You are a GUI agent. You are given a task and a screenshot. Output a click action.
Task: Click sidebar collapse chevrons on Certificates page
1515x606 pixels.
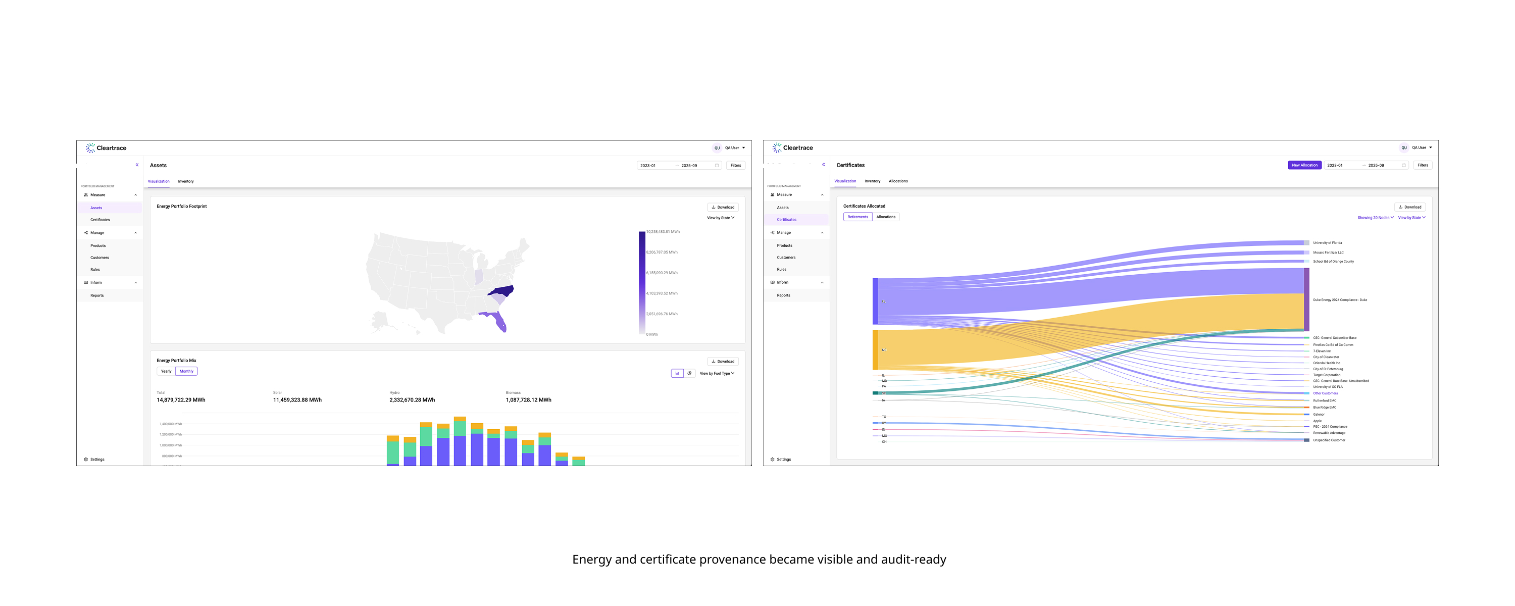[x=823, y=165]
